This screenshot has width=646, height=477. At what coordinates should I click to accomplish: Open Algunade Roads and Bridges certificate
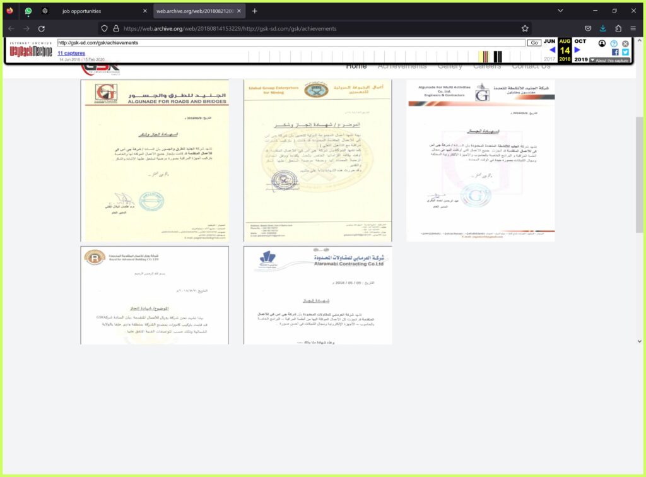pyautogui.click(x=155, y=160)
